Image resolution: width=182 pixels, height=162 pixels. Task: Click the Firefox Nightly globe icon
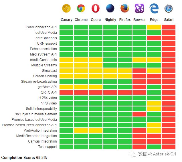coord(110,9)
